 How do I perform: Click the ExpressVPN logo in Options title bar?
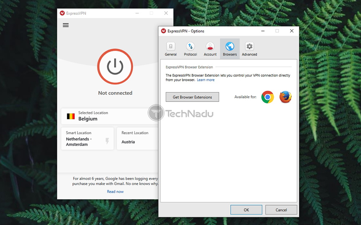(164, 31)
